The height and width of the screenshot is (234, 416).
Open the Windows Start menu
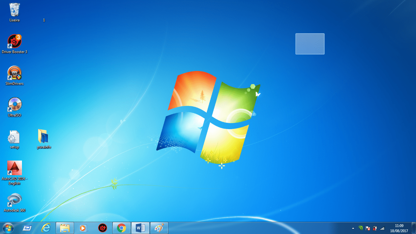coord(8,228)
